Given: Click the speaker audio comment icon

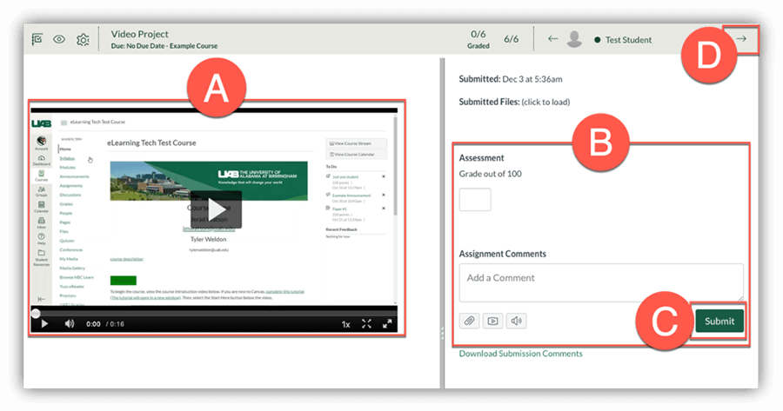Looking at the screenshot, I should pos(517,321).
